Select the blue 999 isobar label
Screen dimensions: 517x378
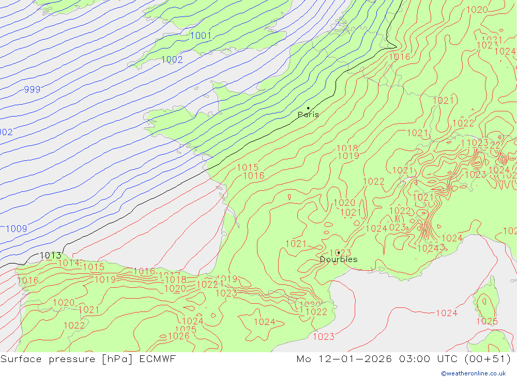[32, 90]
